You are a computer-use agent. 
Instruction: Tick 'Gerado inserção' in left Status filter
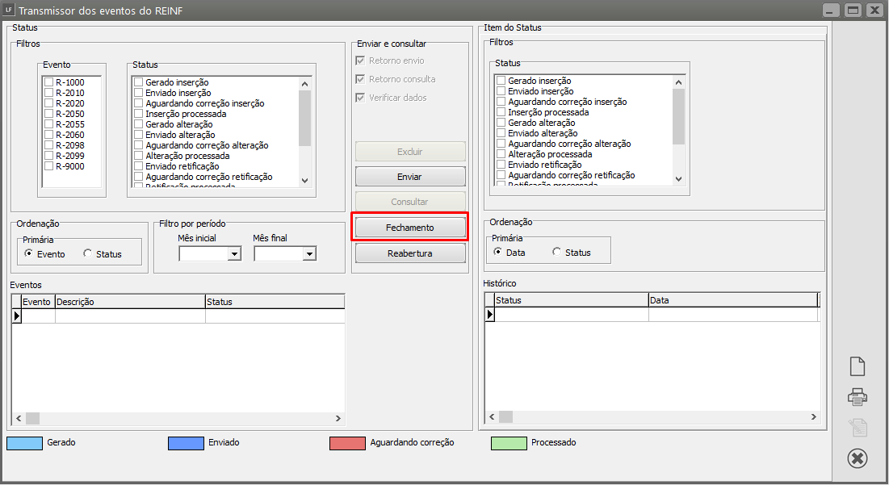[x=139, y=82]
